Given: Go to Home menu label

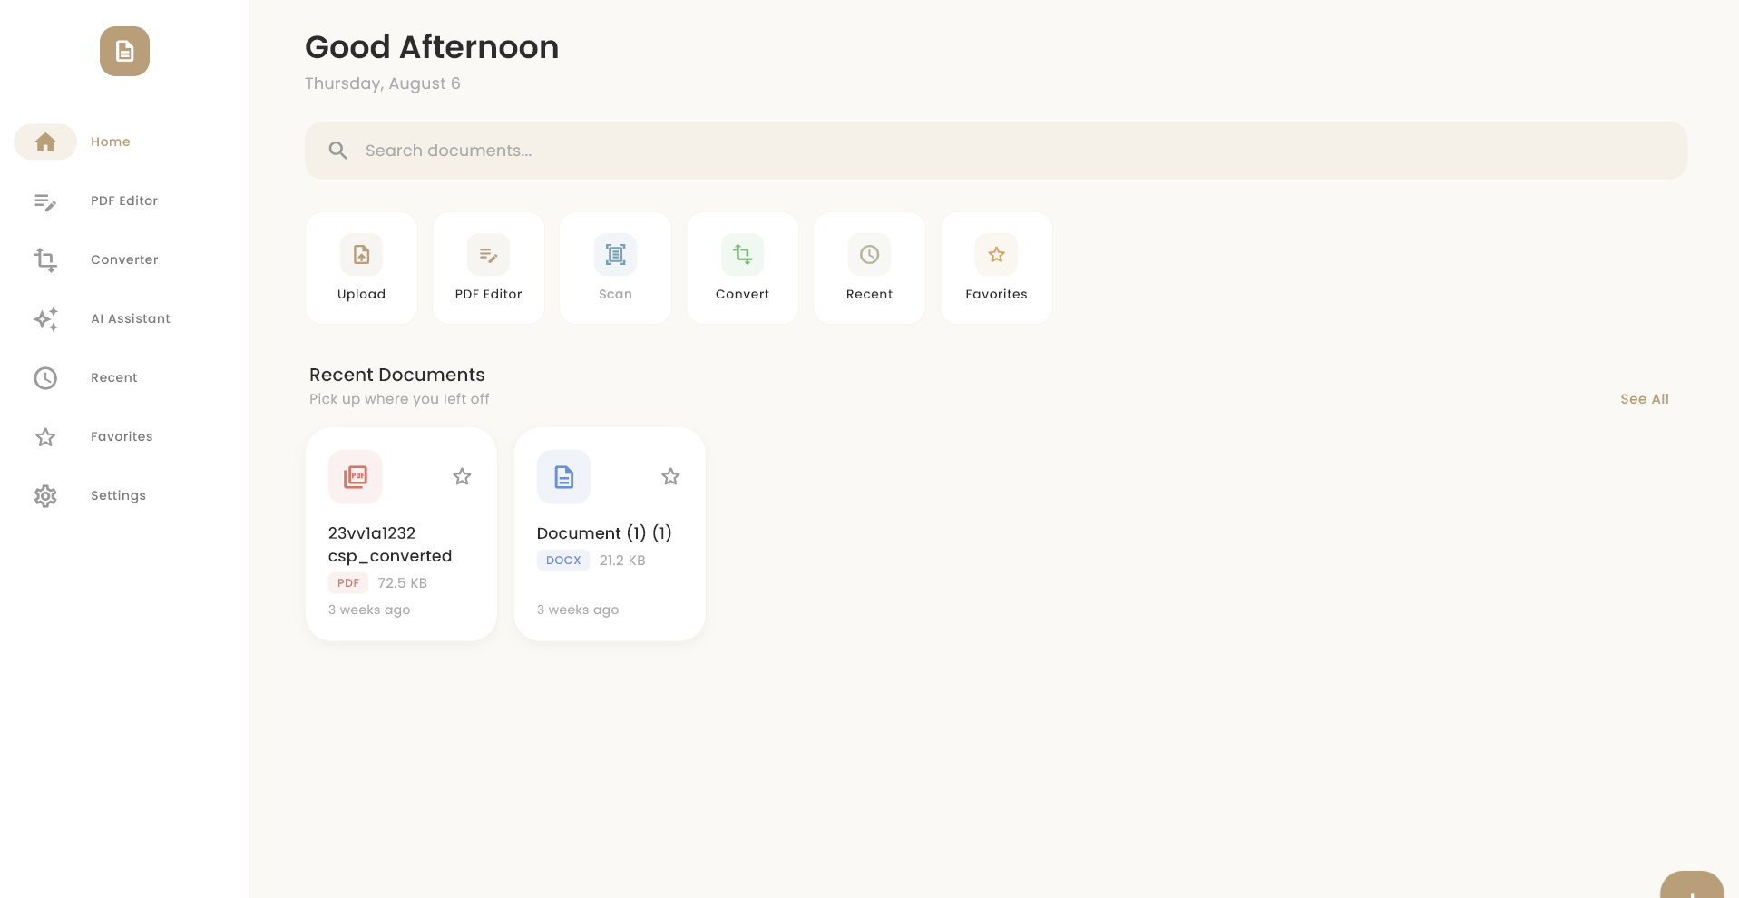Looking at the screenshot, I should (x=111, y=142).
